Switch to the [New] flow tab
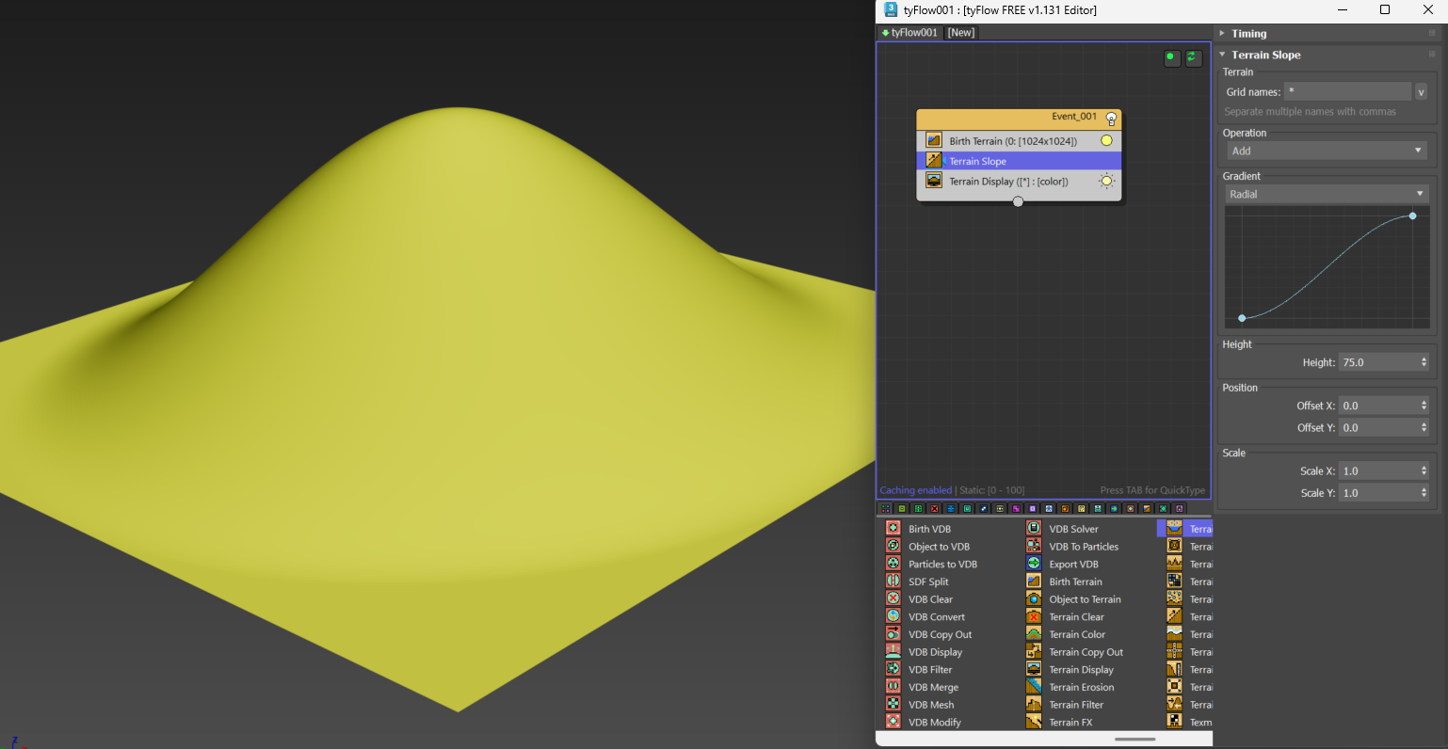This screenshot has height=749, width=1448. click(961, 32)
